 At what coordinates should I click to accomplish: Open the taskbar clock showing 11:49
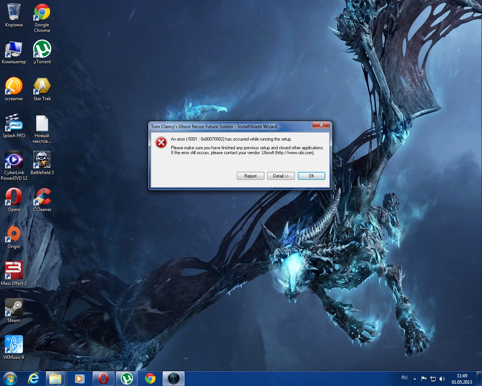[x=462, y=379]
